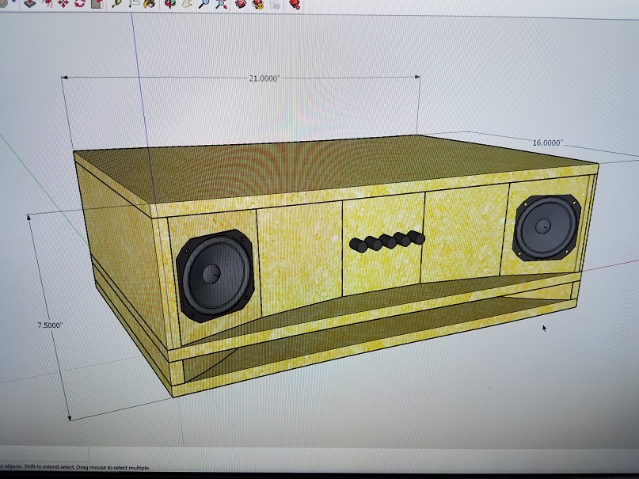Select the Push/Pull tool

(30, 3)
